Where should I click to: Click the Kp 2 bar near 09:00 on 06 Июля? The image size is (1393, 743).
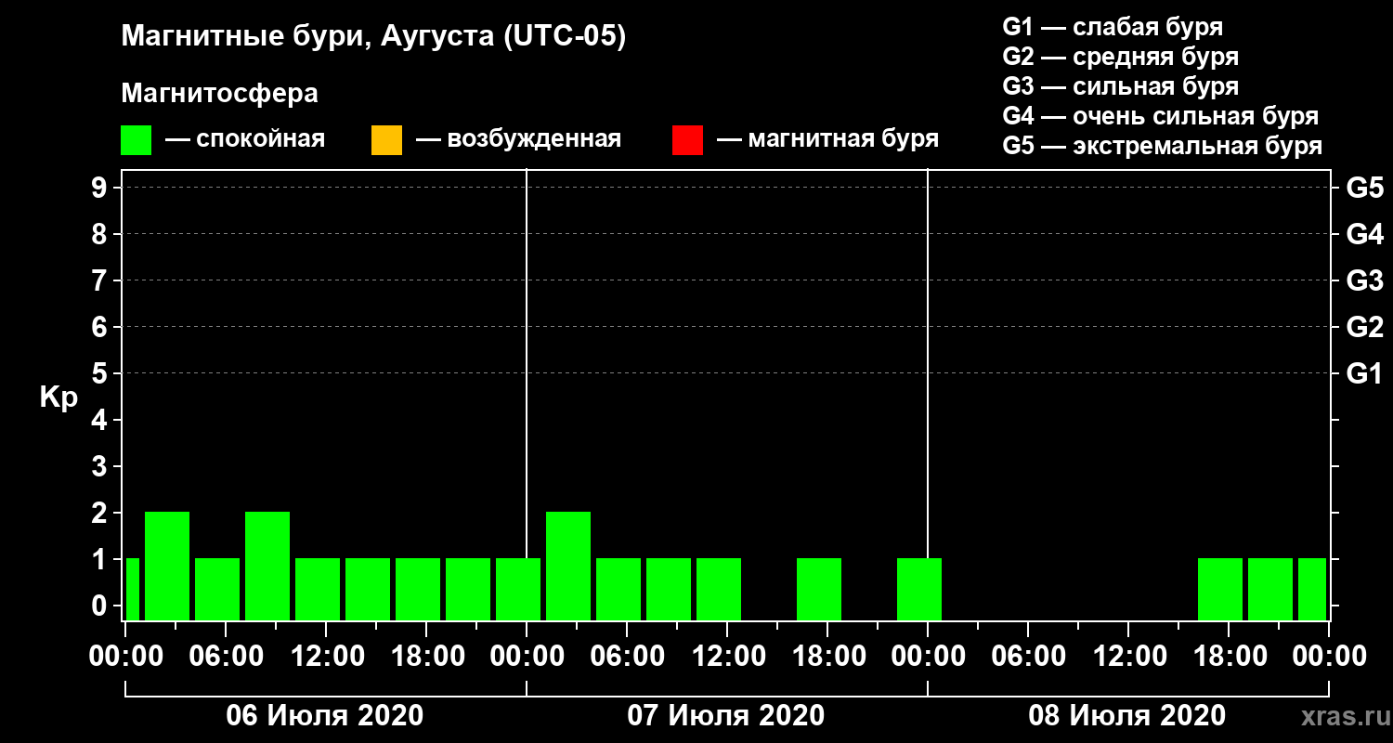[267, 566]
